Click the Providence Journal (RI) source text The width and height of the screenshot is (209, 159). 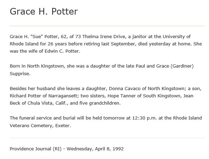[x=35, y=149]
